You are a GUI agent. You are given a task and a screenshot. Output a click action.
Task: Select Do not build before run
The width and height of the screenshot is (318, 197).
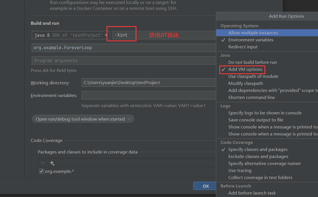(267, 62)
